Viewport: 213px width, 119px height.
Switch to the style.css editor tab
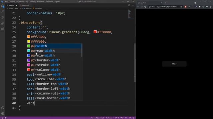pos(12,5)
